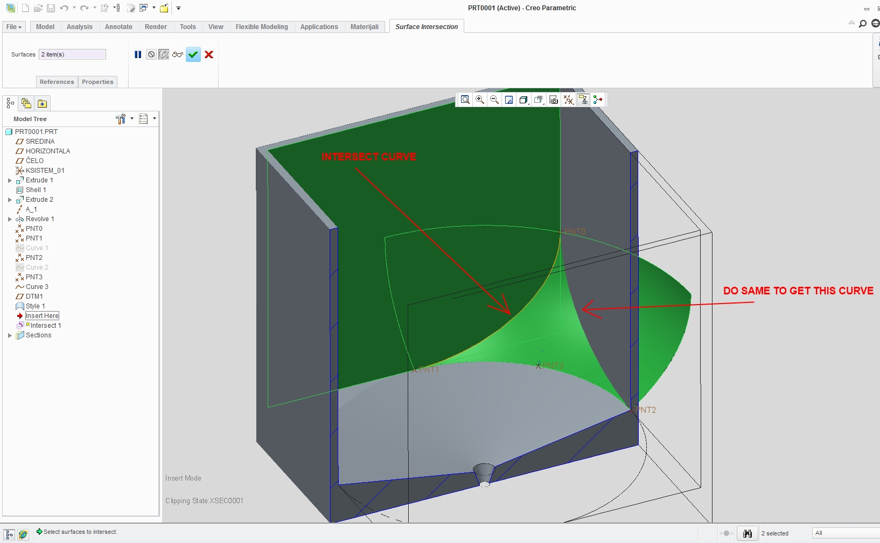This screenshot has height=543, width=880.
Task: Create a new file from quick access toolbar
Action: click(25, 8)
